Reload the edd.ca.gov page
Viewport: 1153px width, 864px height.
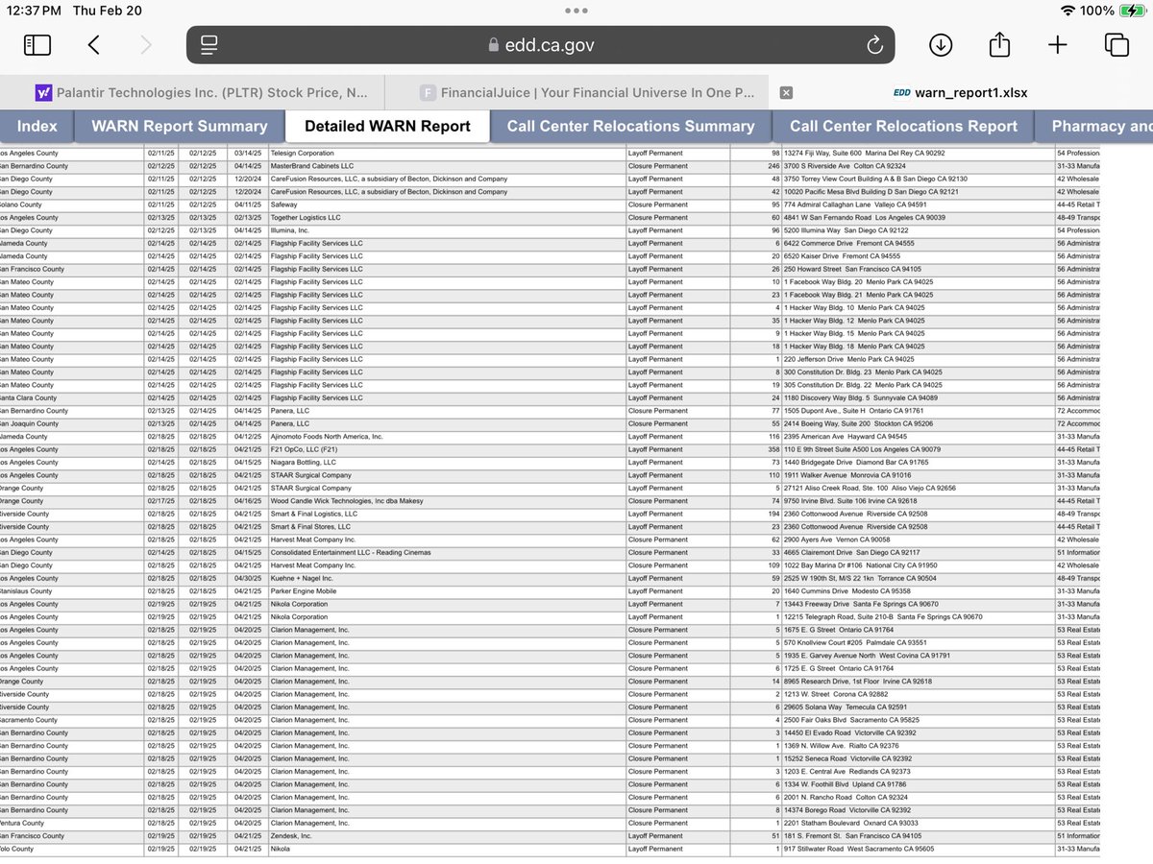[x=874, y=45]
